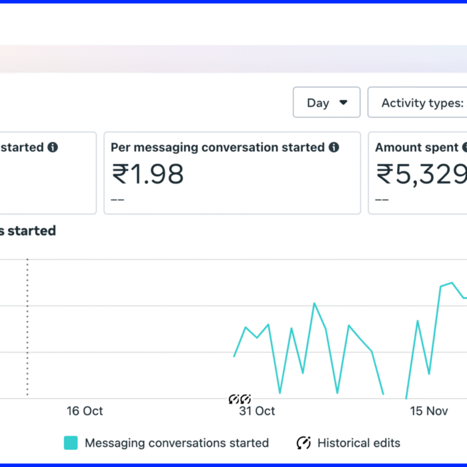The image size is (467, 467).
Task: Click the caret arrow in Day selector
Action: point(344,103)
